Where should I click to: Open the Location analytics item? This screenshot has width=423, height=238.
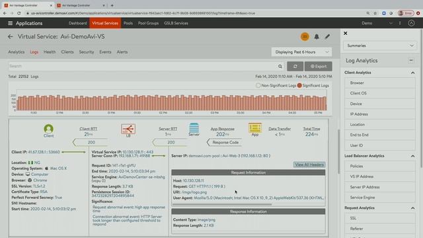click(x=380, y=124)
